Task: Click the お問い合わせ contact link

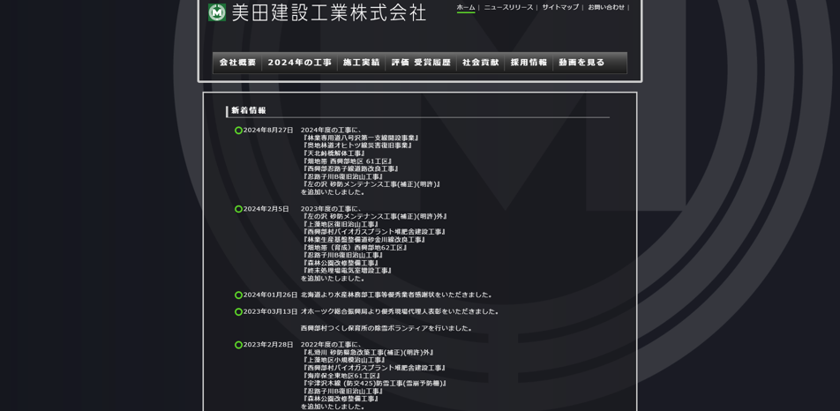Action: click(x=605, y=7)
